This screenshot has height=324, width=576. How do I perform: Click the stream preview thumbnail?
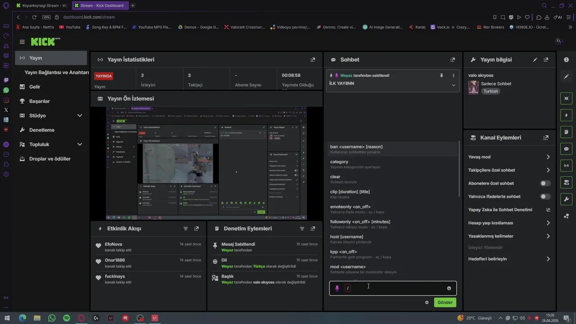207,163
